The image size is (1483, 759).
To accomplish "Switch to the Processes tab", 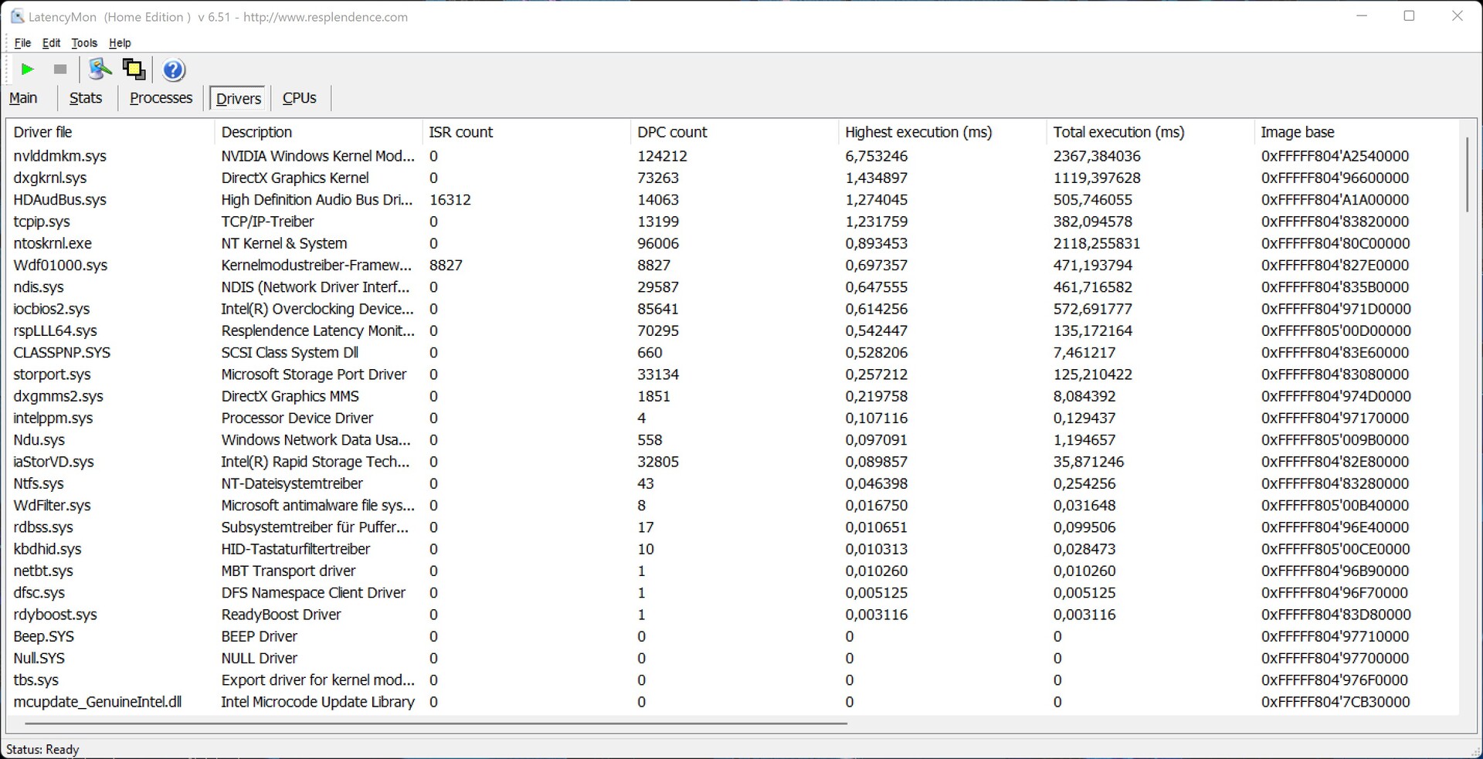I will click(x=161, y=98).
